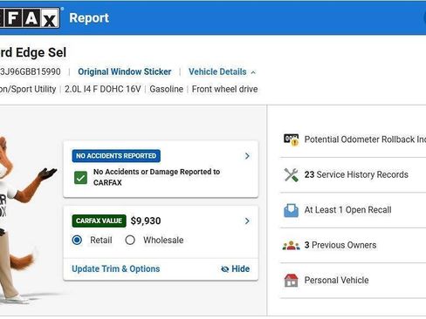Click the service wrench tools icon
The image size is (426, 319).
coord(292,175)
